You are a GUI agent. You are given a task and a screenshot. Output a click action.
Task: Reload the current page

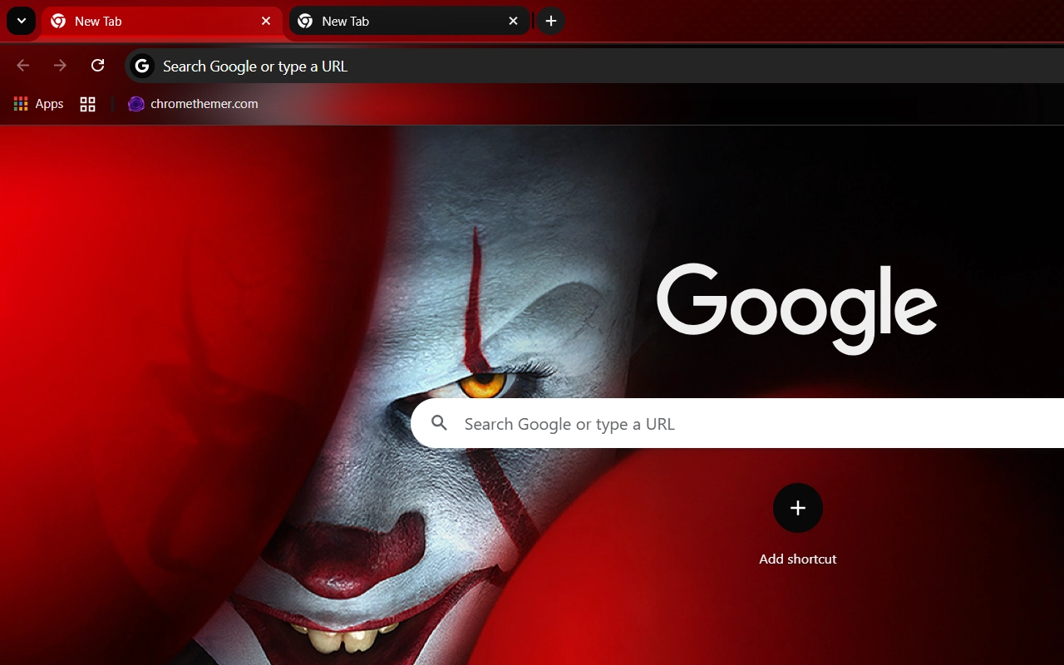click(x=97, y=66)
